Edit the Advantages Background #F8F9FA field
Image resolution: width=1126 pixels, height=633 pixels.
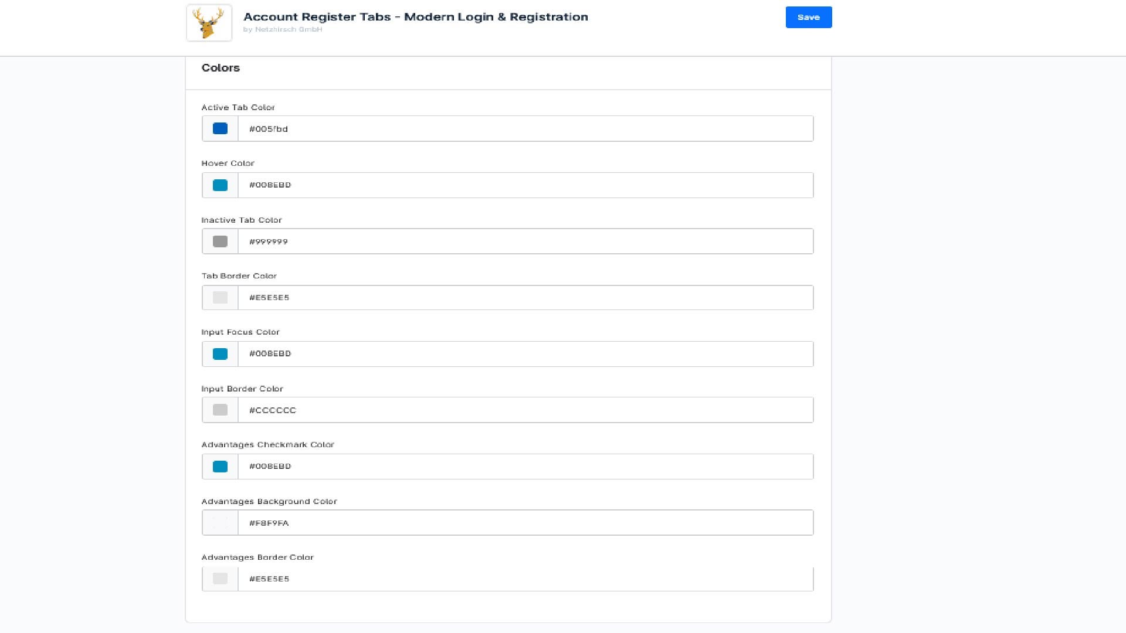point(525,522)
